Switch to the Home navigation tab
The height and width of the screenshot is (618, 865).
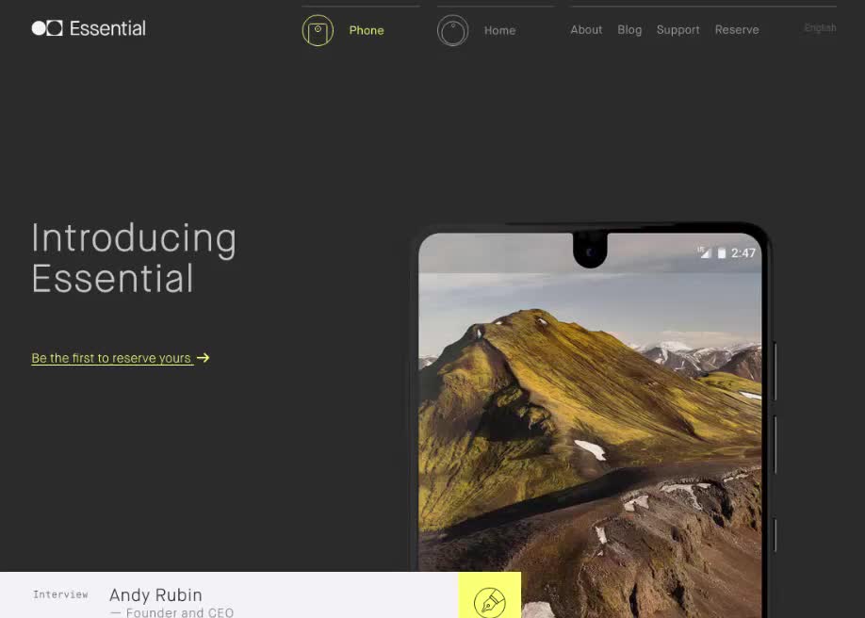point(499,30)
